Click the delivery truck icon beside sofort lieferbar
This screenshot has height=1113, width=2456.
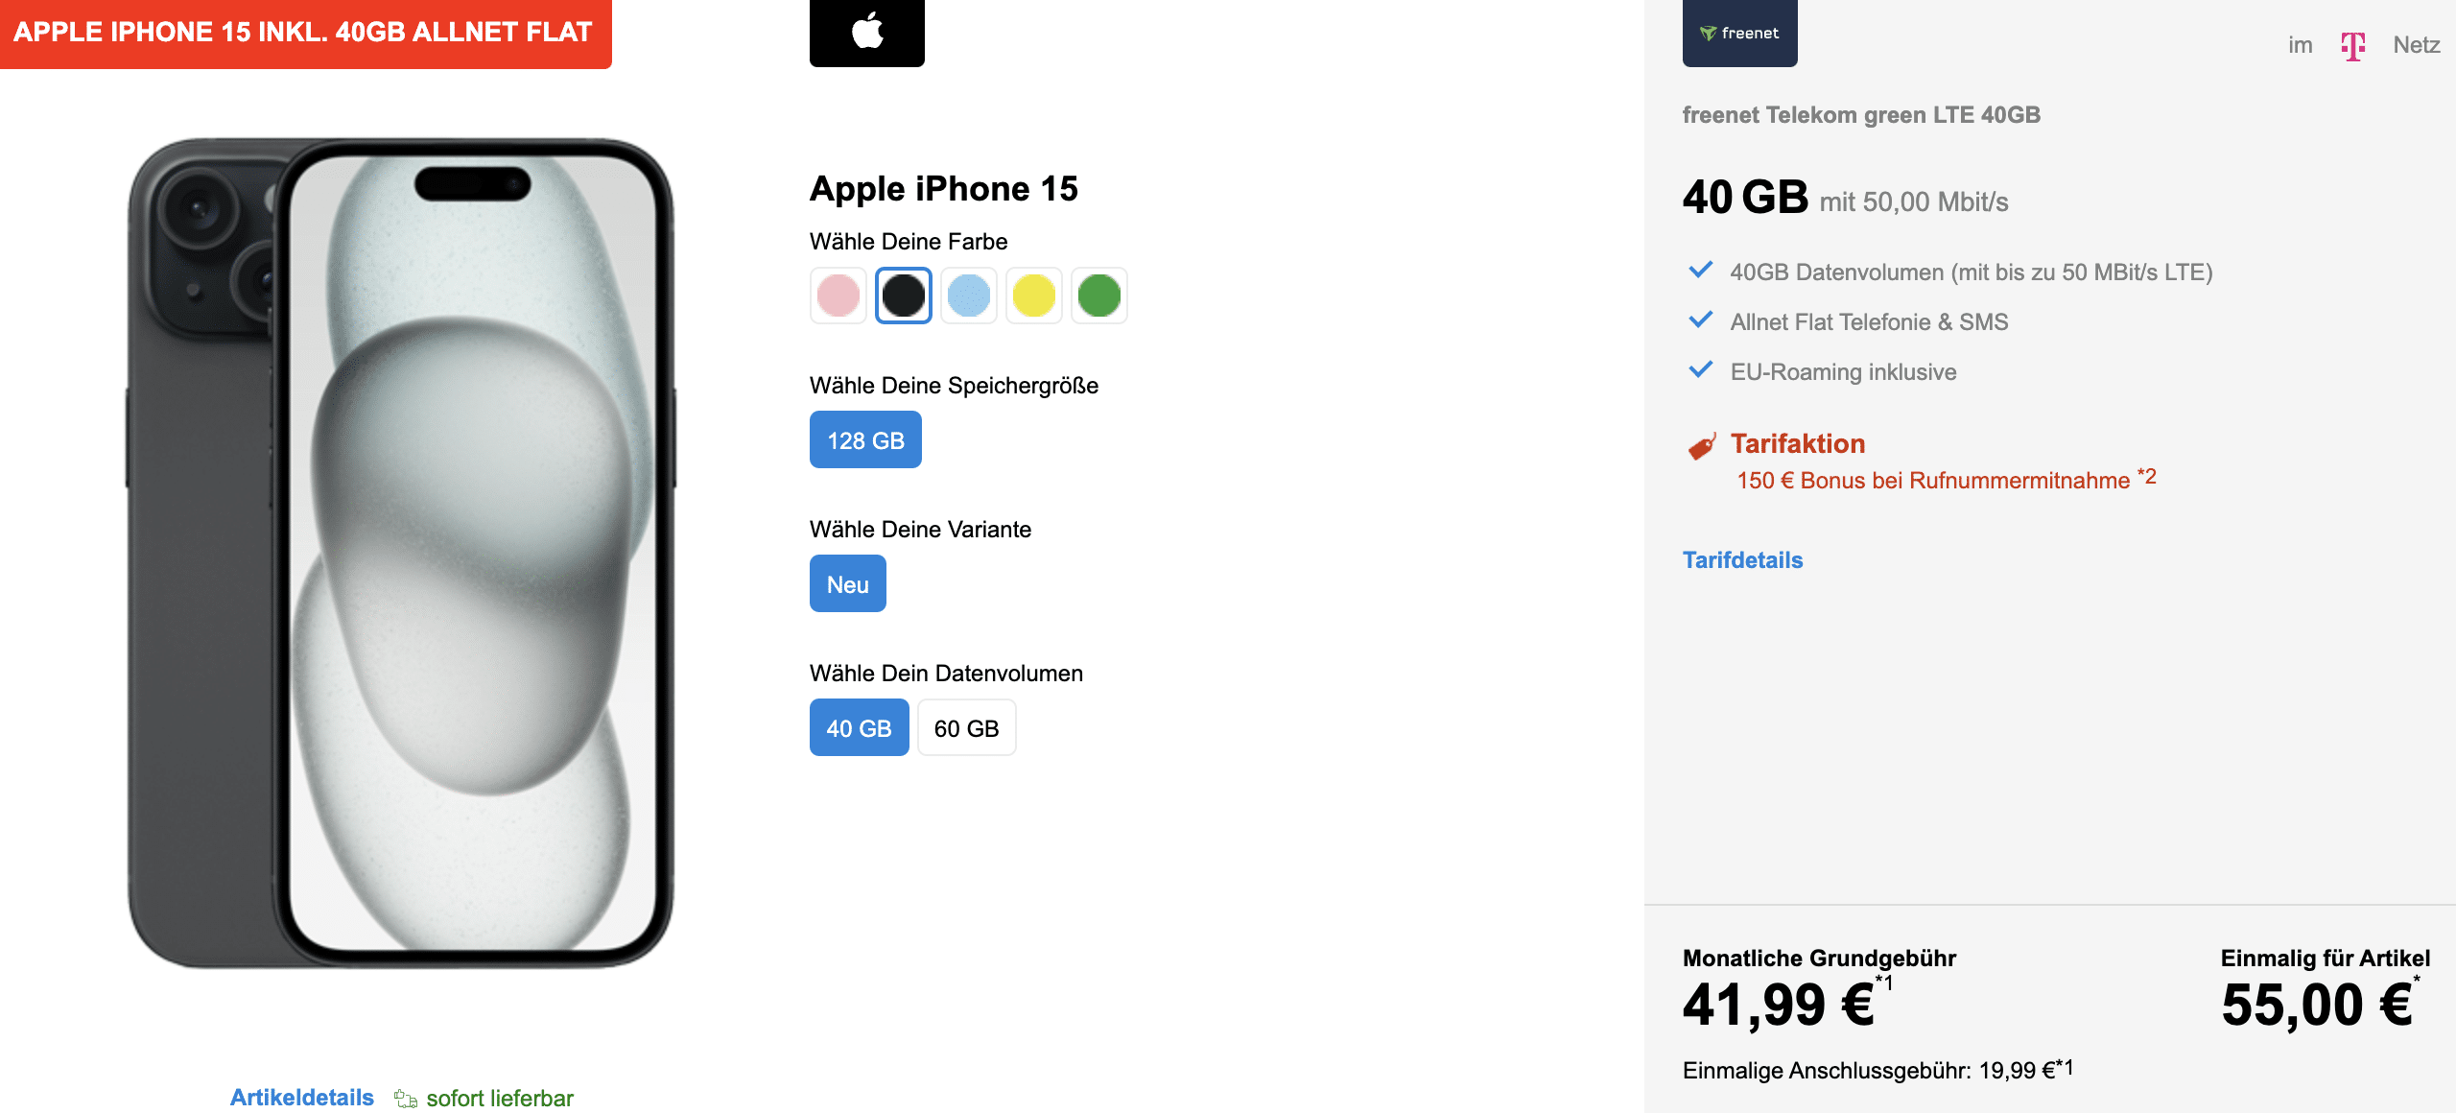pyautogui.click(x=406, y=1099)
